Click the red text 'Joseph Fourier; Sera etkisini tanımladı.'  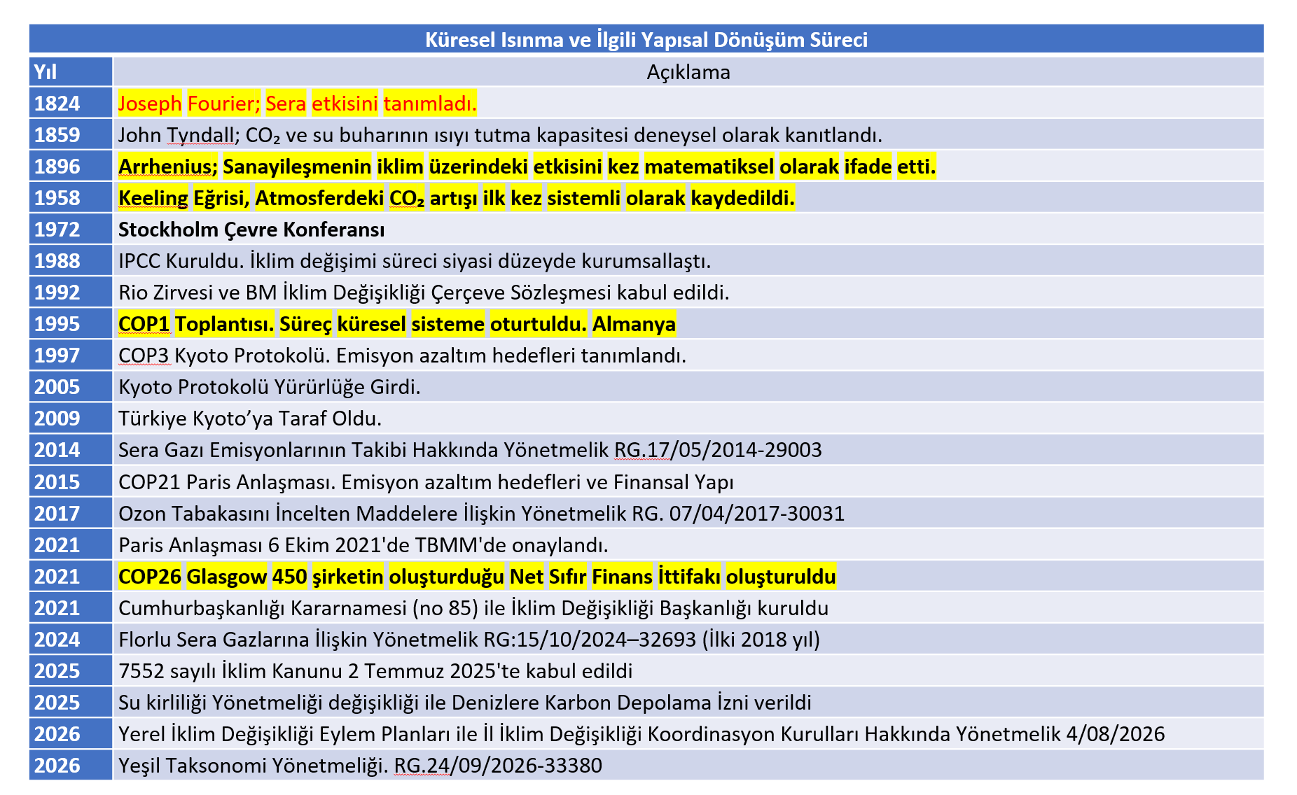(298, 103)
